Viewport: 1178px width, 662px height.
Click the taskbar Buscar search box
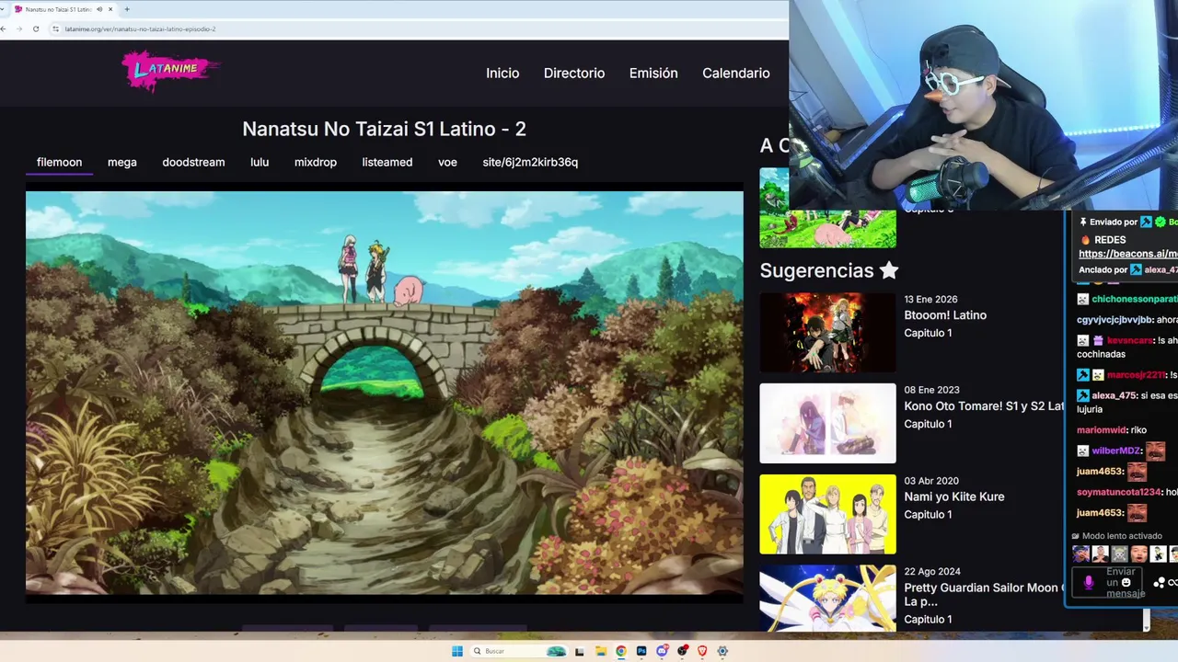[x=519, y=651]
